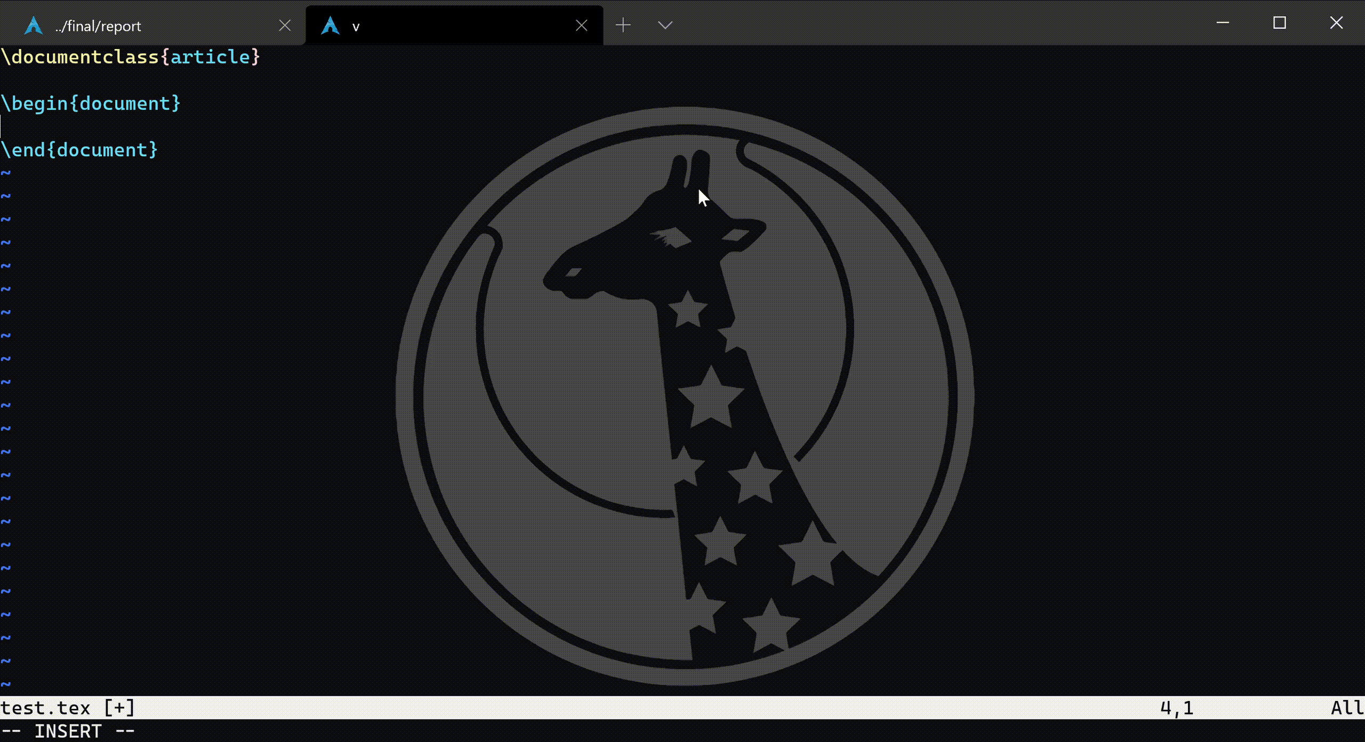Maximize the terminal window
Screen dimensions: 1365x742
pyautogui.click(x=1280, y=23)
